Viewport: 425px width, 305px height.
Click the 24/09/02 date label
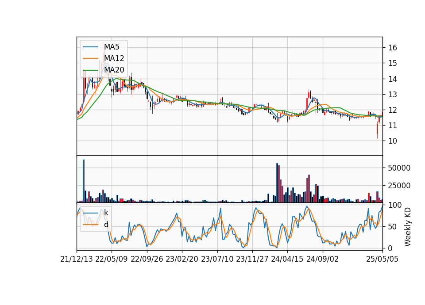323,259
